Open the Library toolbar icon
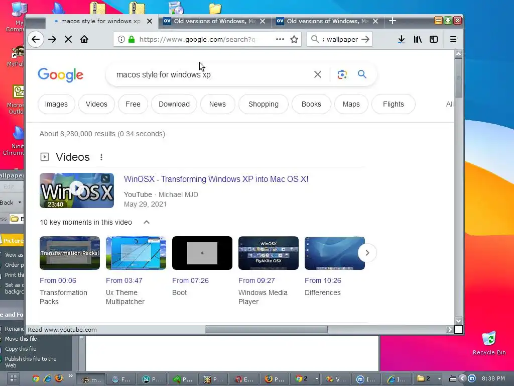The image size is (514, 386). click(x=418, y=39)
